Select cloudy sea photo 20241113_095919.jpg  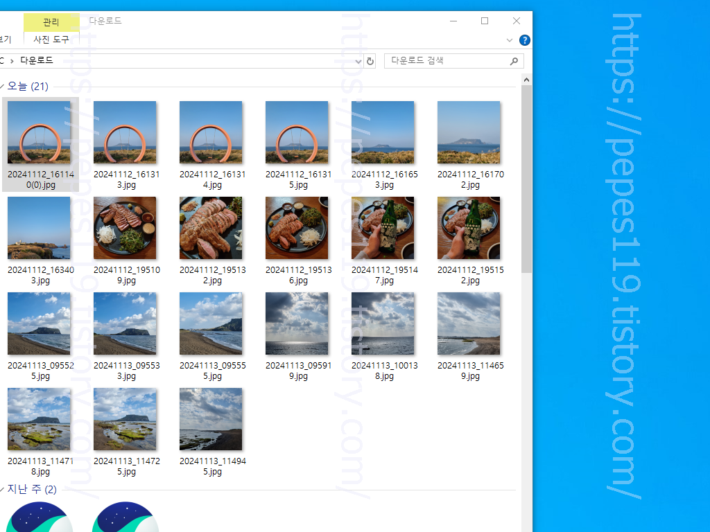pyautogui.click(x=297, y=323)
